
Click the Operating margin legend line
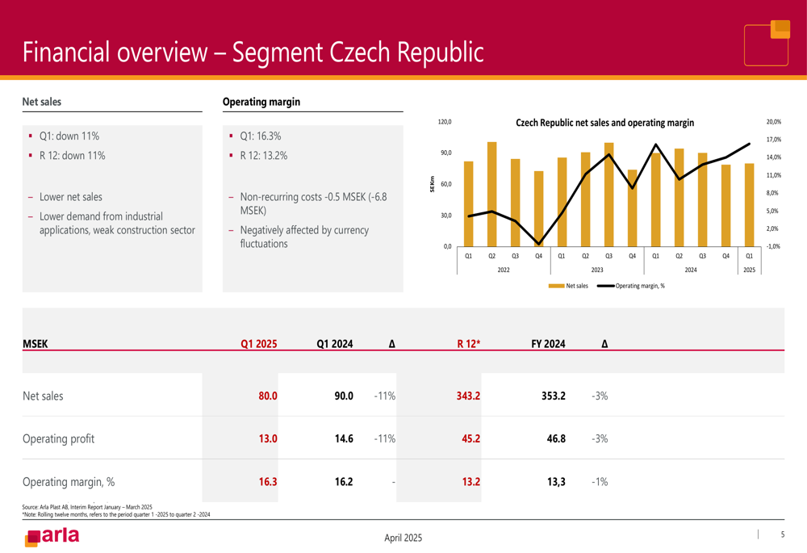[x=606, y=286]
